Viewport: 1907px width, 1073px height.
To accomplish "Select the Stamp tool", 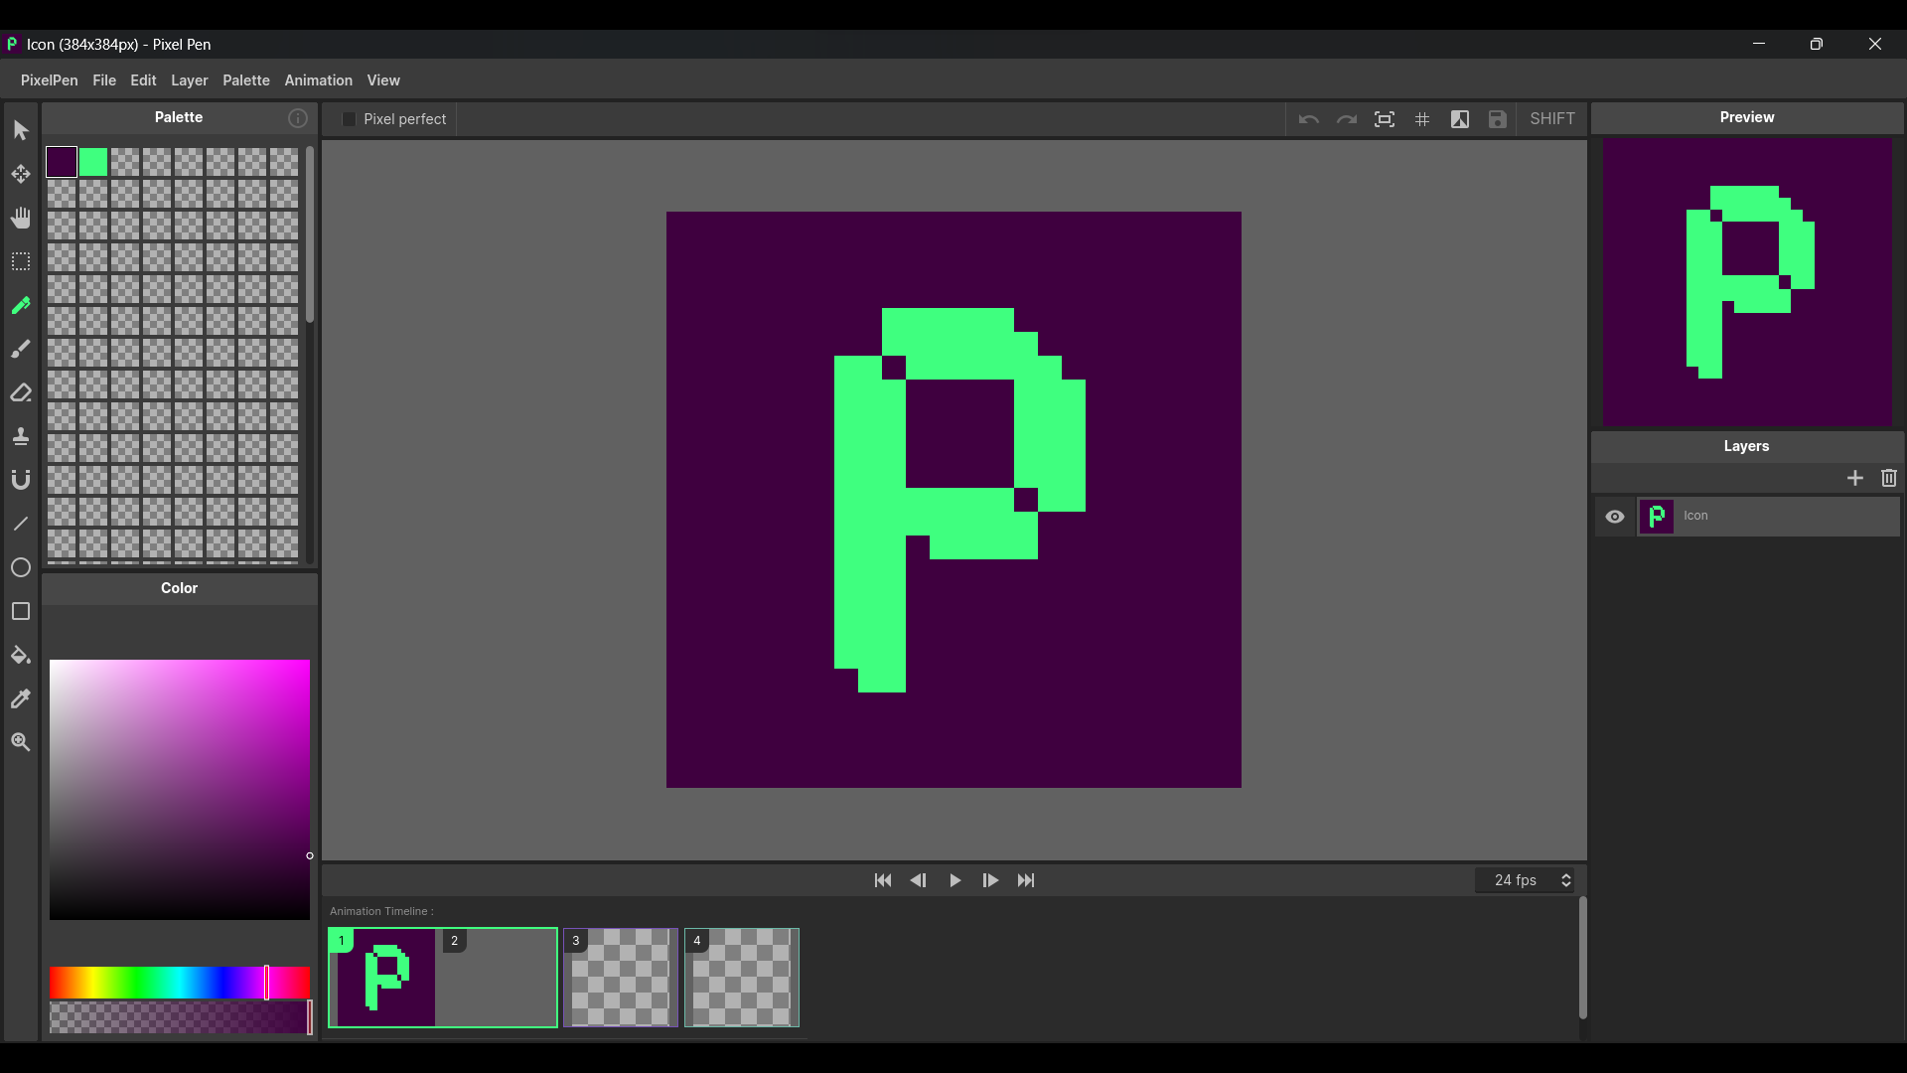I will click(21, 436).
